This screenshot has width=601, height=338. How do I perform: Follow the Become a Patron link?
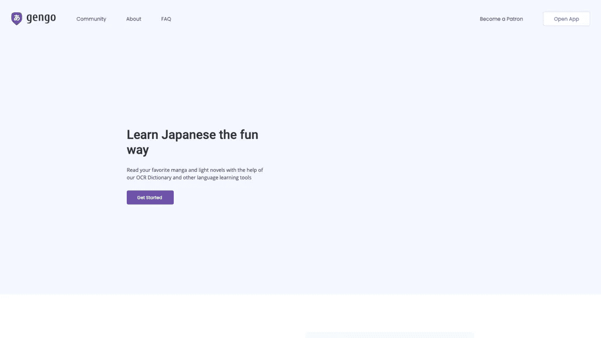(x=501, y=19)
